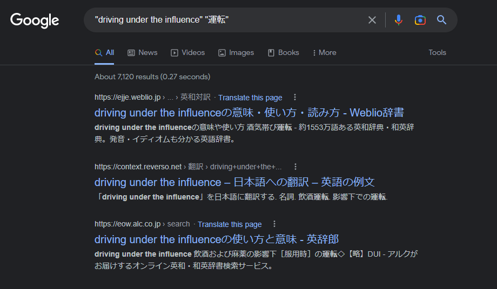Switch to the Videos tab
Image resolution: width=497 pixels, height=289 pixels.
[x=187, y=53]
